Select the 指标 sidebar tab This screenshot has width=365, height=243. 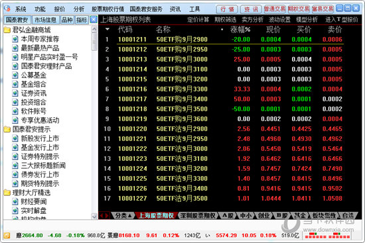click(x=82, y=20)
